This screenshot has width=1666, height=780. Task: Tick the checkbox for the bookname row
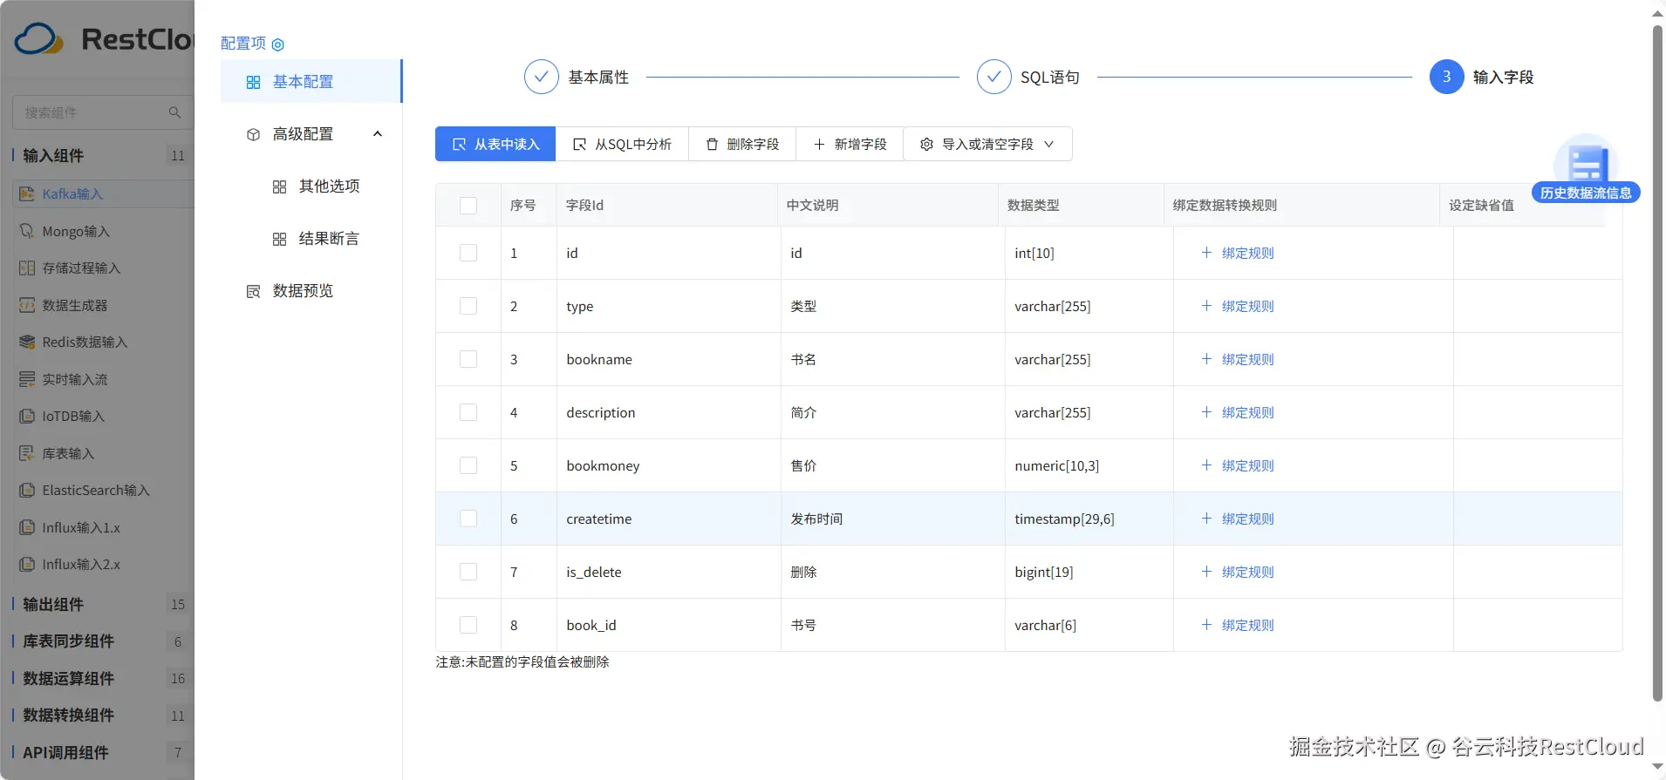[x=468, y=359]
